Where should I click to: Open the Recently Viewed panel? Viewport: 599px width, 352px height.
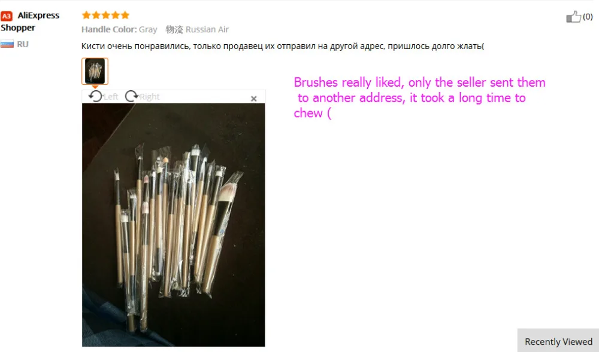(558, 341)
